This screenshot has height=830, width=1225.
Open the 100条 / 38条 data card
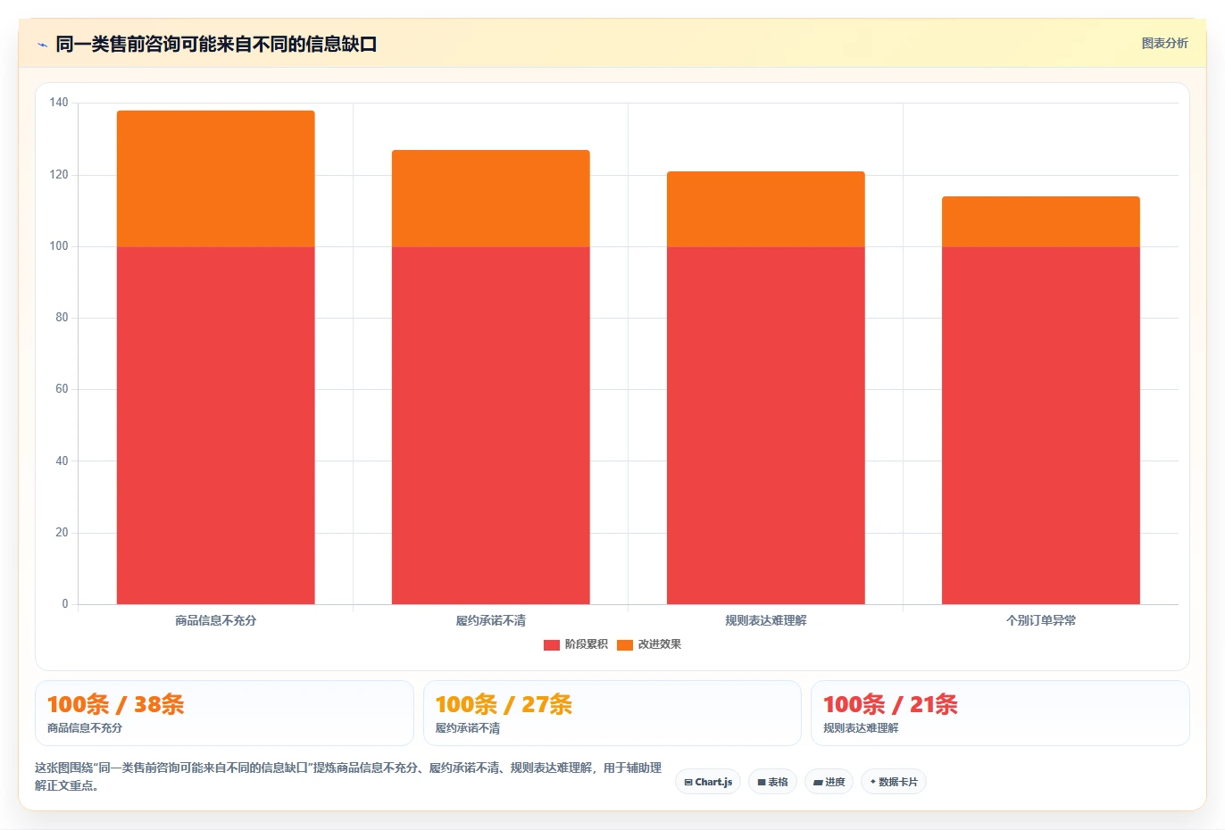(224, 713)
